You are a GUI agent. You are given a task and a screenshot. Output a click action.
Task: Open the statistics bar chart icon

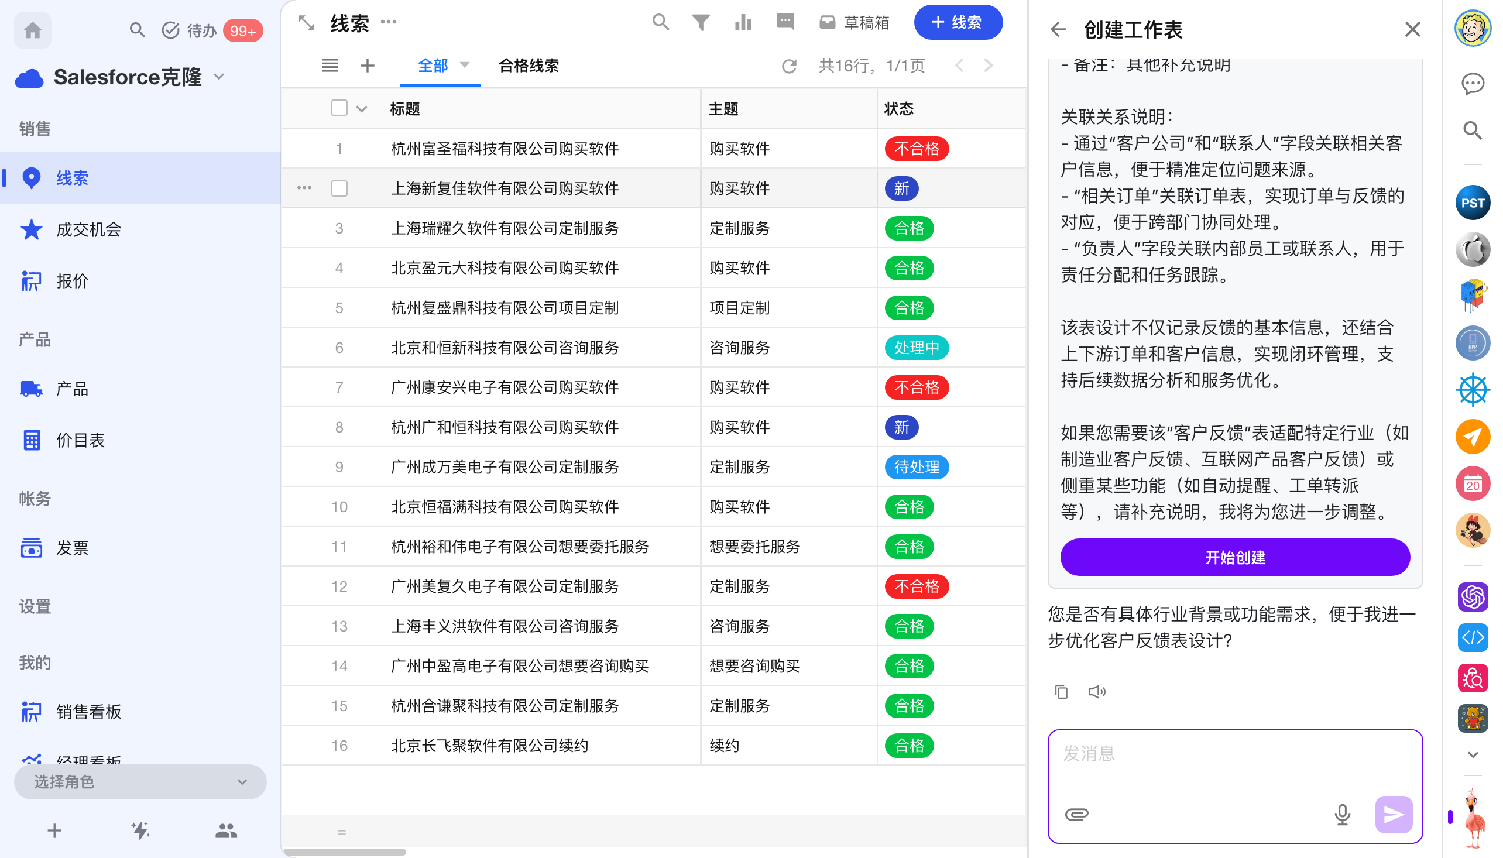(x=742, y=23)
